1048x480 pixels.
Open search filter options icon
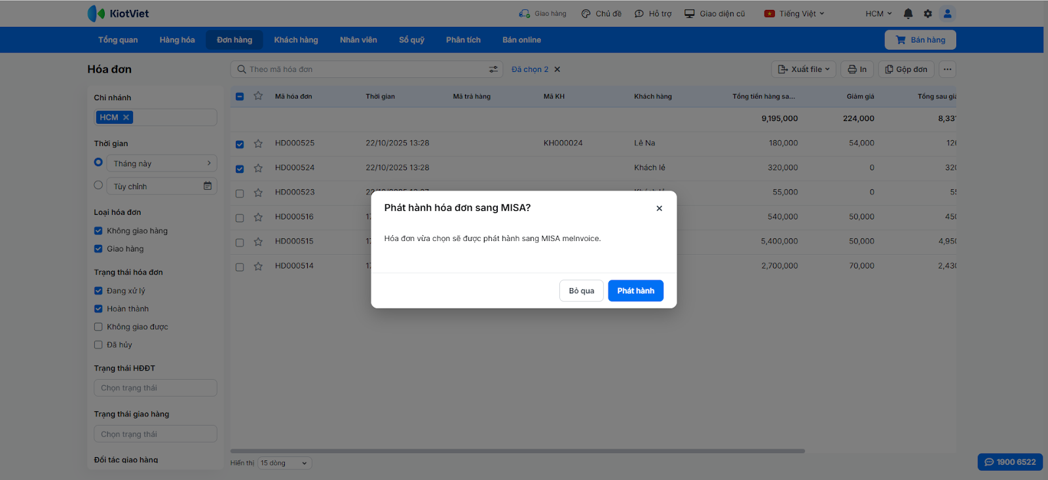[493, 69]
